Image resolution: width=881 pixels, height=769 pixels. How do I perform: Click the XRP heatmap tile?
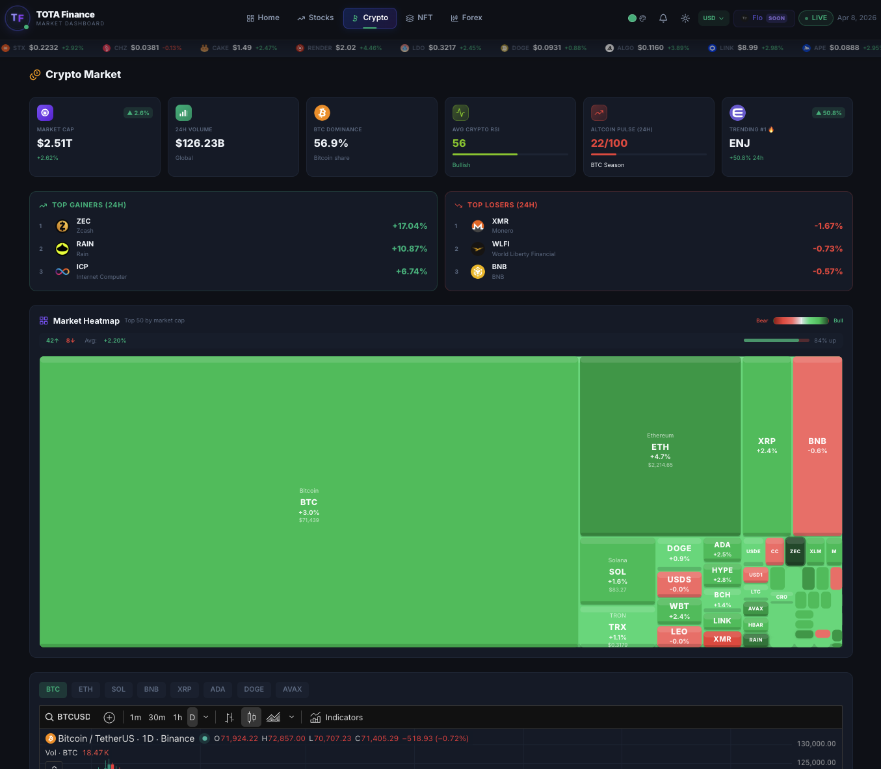tap(767, 446)
